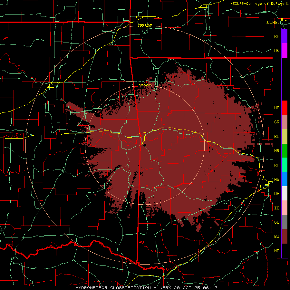This screenshot has height=290, width=290.
Task: Click the HHC product code label
Action: (283, 19)
